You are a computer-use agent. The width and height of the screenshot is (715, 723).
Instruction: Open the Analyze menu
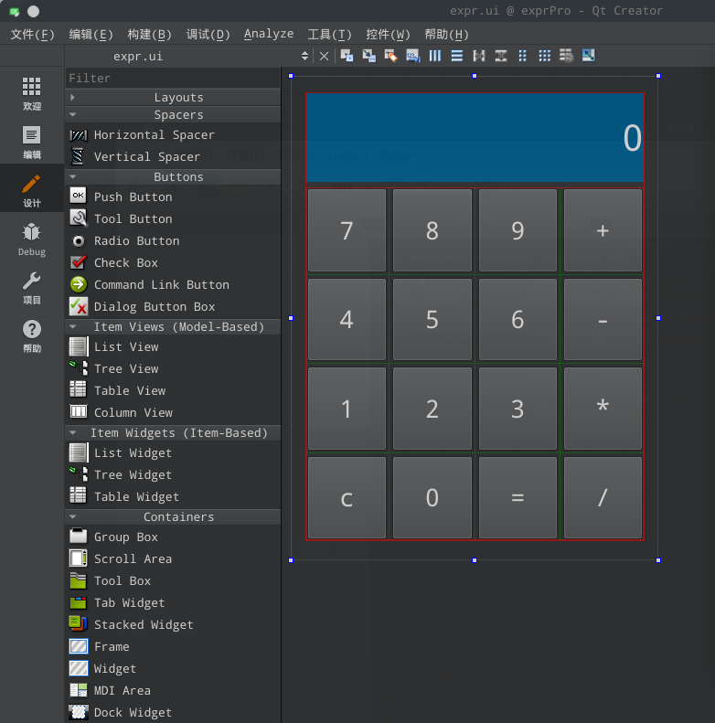(269, 34)
